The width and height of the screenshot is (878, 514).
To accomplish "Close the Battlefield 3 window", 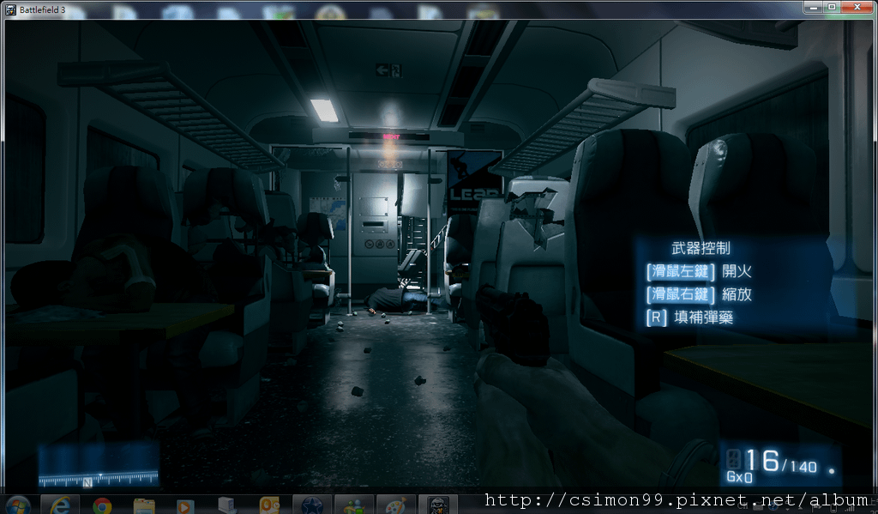I will tap(857, 7).
